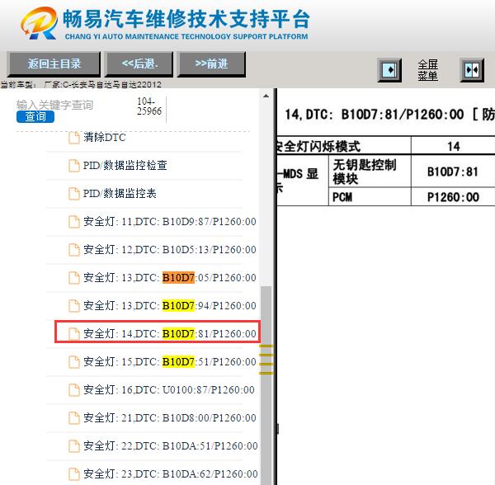Select 安全灯: 11 DTC B10D9:87 entry

click(170, 222)
